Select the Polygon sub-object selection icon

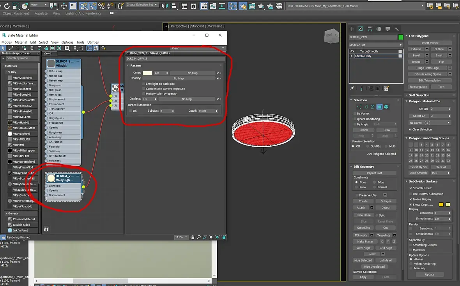[x=379, y=107]
